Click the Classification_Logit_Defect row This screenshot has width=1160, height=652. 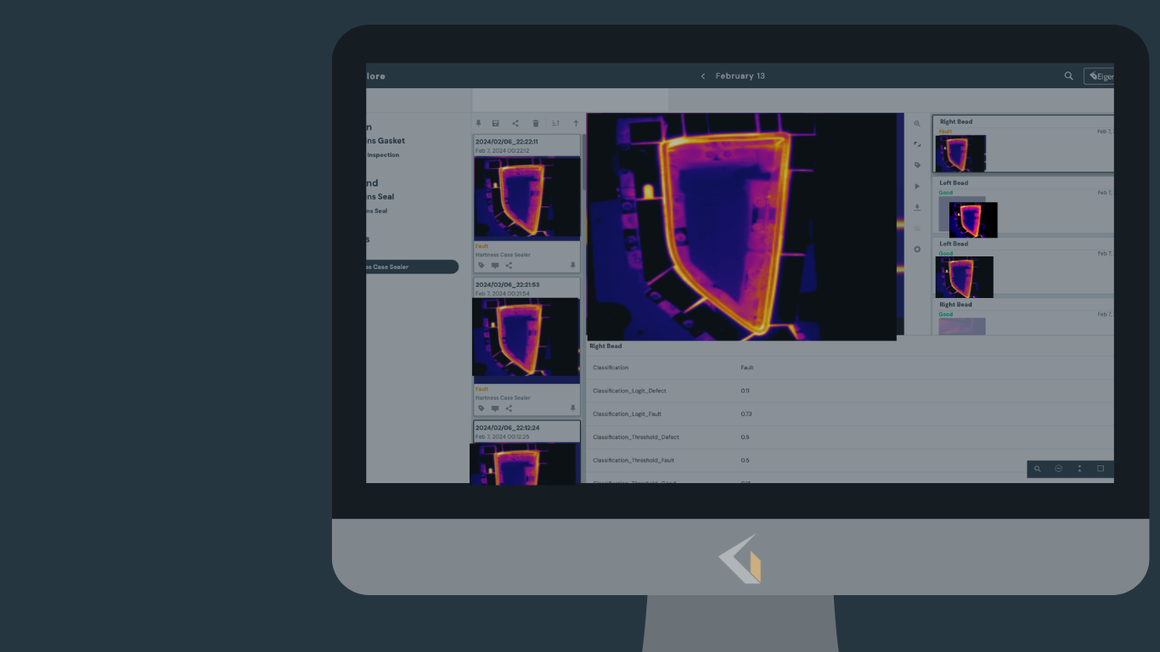pyautogui.click(x=850, y=391)
